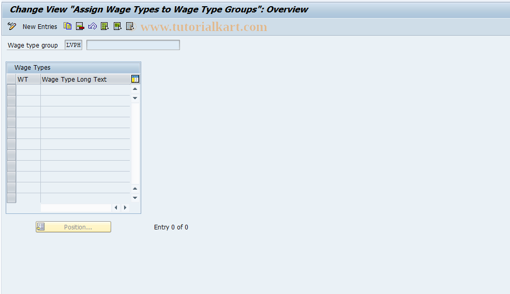510x294 pixels.
Task: Click the Copy As icon
Action: click(67, 26)
